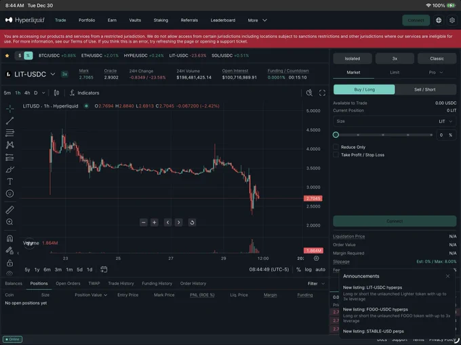This screenshot has width=461, height=345.
Task: Select the Text annotation tool
Action: (9, 181)
